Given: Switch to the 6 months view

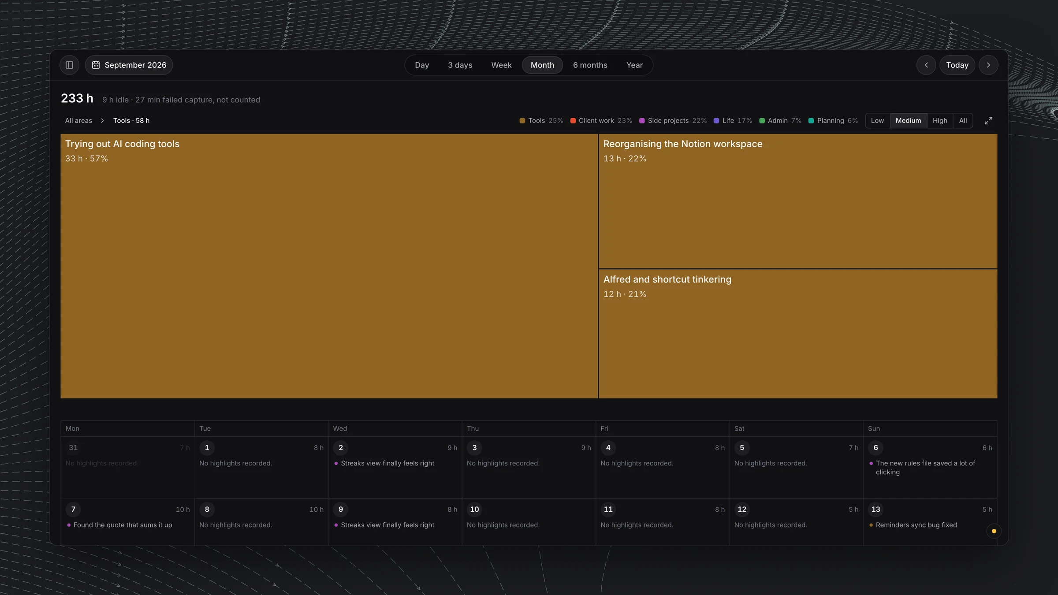Looking at the screenshot, I should coord(590,65).
